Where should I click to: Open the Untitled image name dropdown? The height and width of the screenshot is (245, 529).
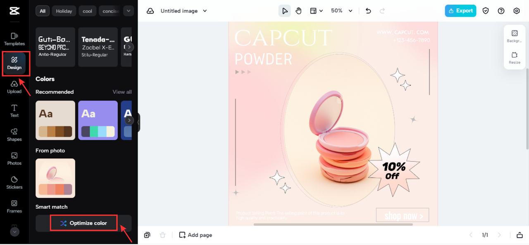click(x=183, y=11)
